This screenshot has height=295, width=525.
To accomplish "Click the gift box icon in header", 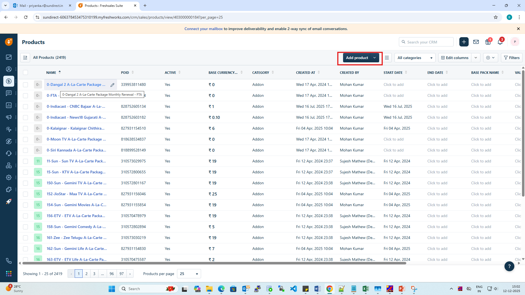I will 488,42.
